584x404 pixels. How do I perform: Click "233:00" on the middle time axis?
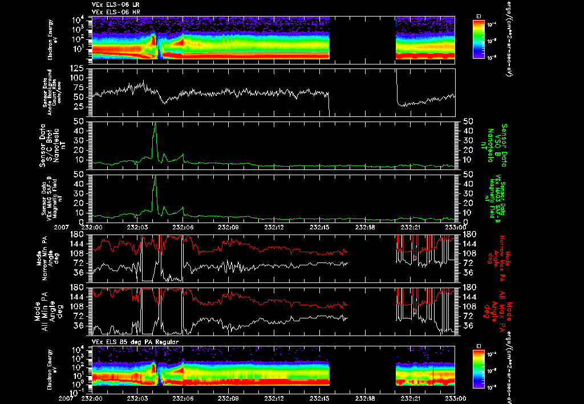tap(456, 227)
